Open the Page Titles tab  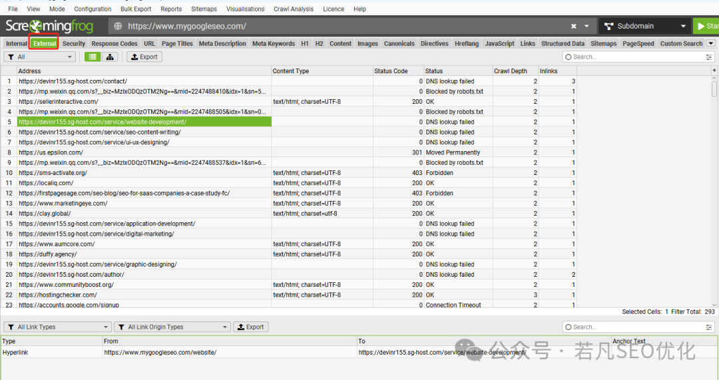coord(177,43)
